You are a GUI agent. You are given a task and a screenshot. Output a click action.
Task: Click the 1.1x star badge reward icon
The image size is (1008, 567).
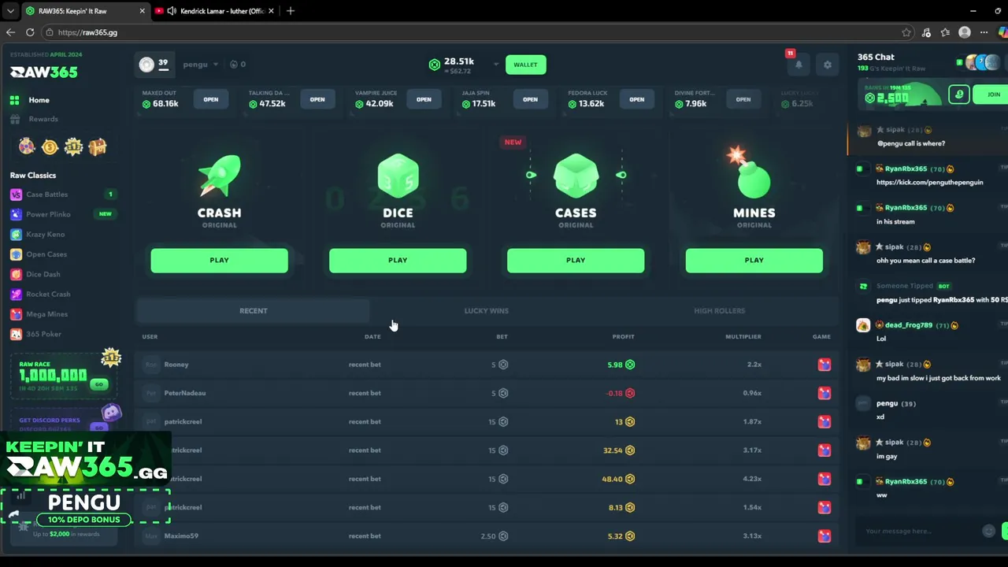point(73,146)
